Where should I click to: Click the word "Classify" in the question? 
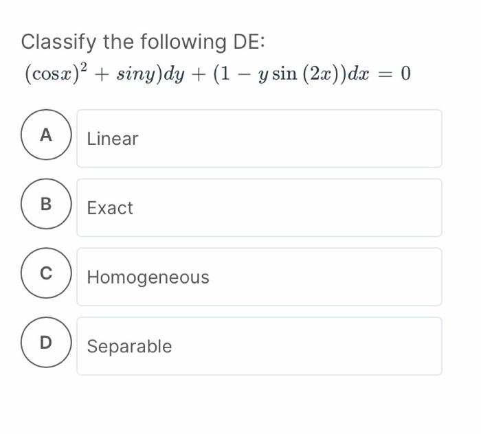tap(59, 43)
